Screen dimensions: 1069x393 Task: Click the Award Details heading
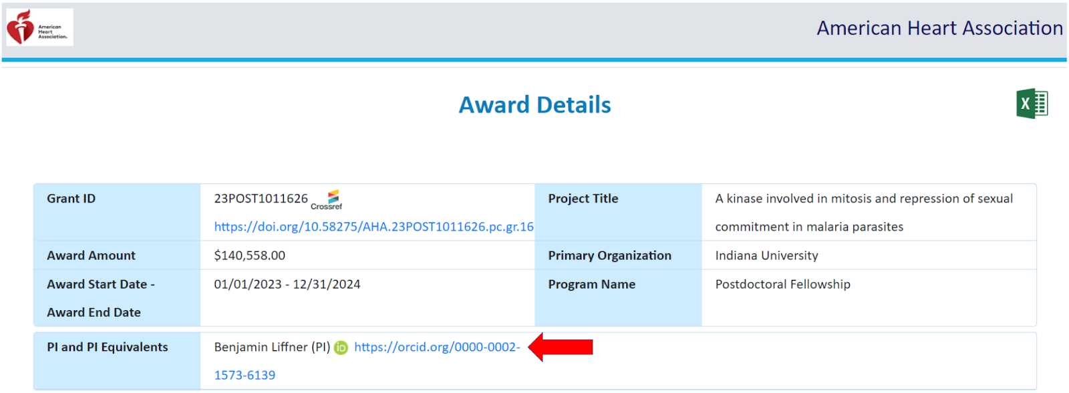[x=534, y=105]
